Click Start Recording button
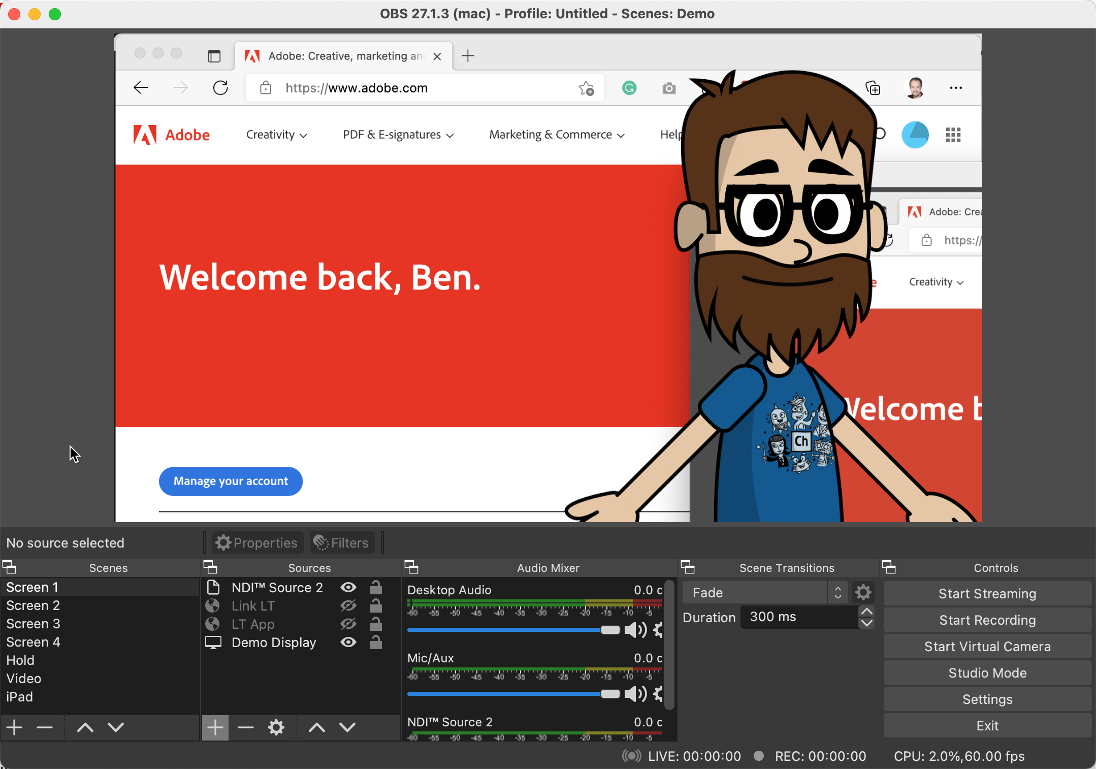The image size is (1096, 769). click(x=987, y=620)
